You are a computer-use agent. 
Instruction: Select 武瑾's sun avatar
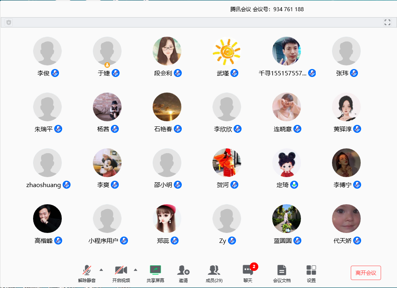tap(227, 51)
